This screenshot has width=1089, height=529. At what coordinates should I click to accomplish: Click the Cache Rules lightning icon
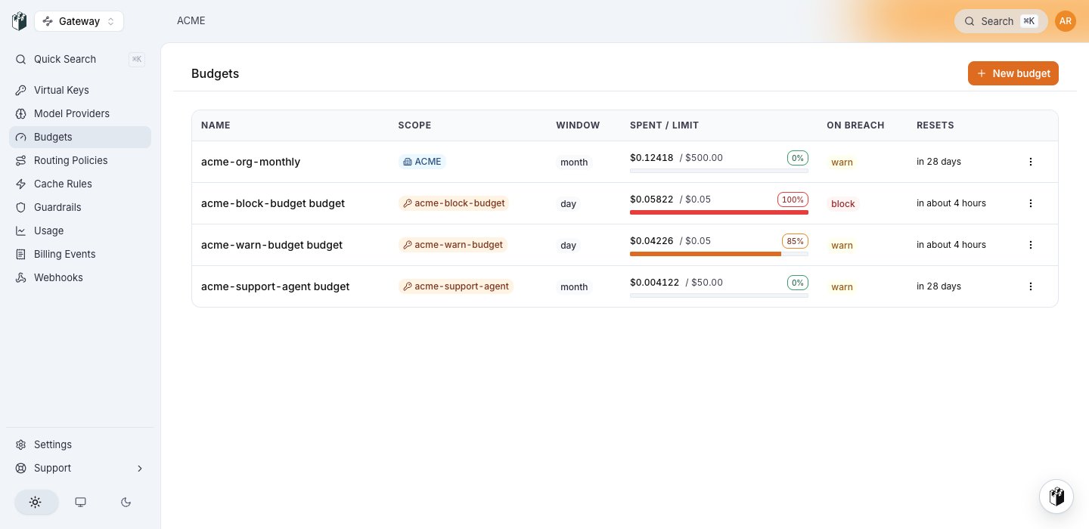[x=21, y=184]
